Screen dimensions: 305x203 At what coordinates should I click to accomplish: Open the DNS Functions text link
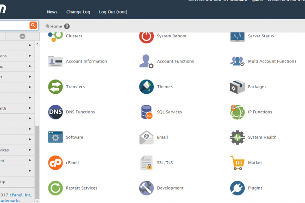pyautogui.click(x=81, y=112)
